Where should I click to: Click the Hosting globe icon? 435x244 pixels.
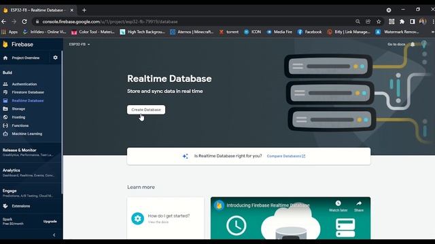pos(5,117)
